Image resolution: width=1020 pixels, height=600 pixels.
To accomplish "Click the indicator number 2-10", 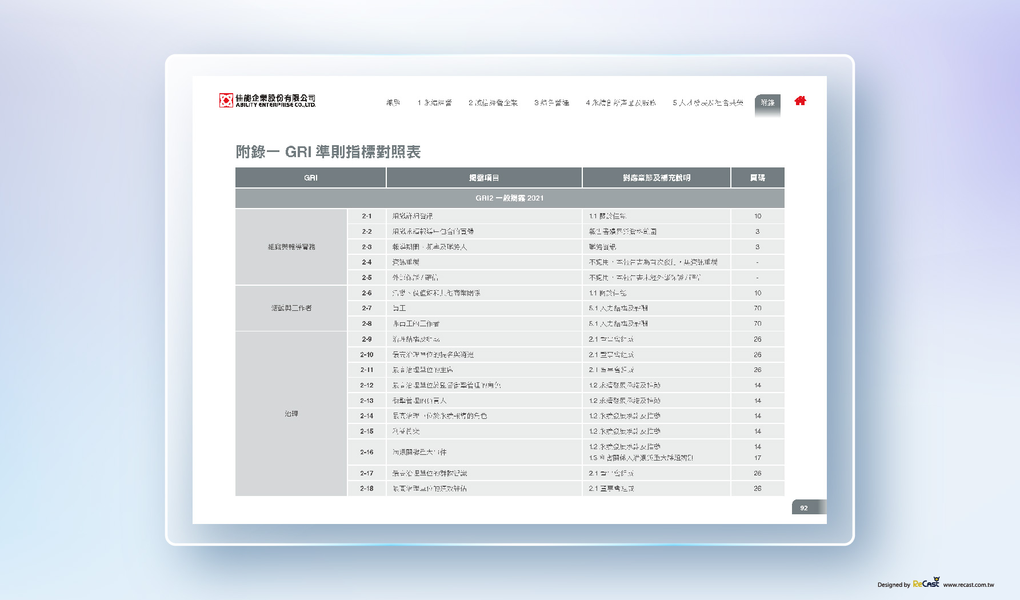I will [x=367, y=355].
